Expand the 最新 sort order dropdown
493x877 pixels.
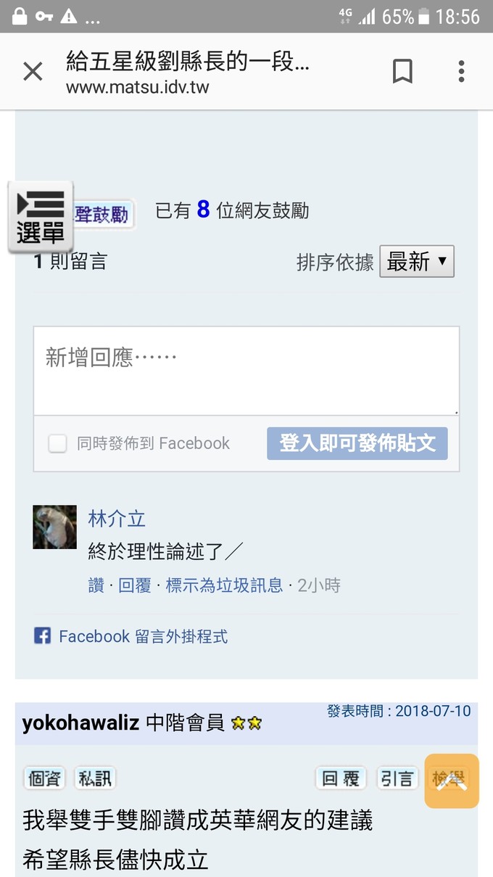pos(417,261)
